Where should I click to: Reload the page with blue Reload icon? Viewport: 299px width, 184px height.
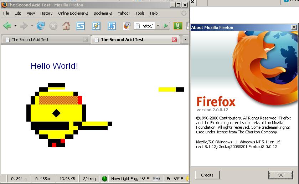tap(41, 26)
